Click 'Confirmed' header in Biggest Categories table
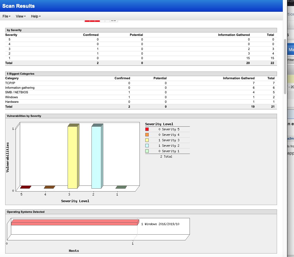The image size is (294, 257). [x=122, y=78]
